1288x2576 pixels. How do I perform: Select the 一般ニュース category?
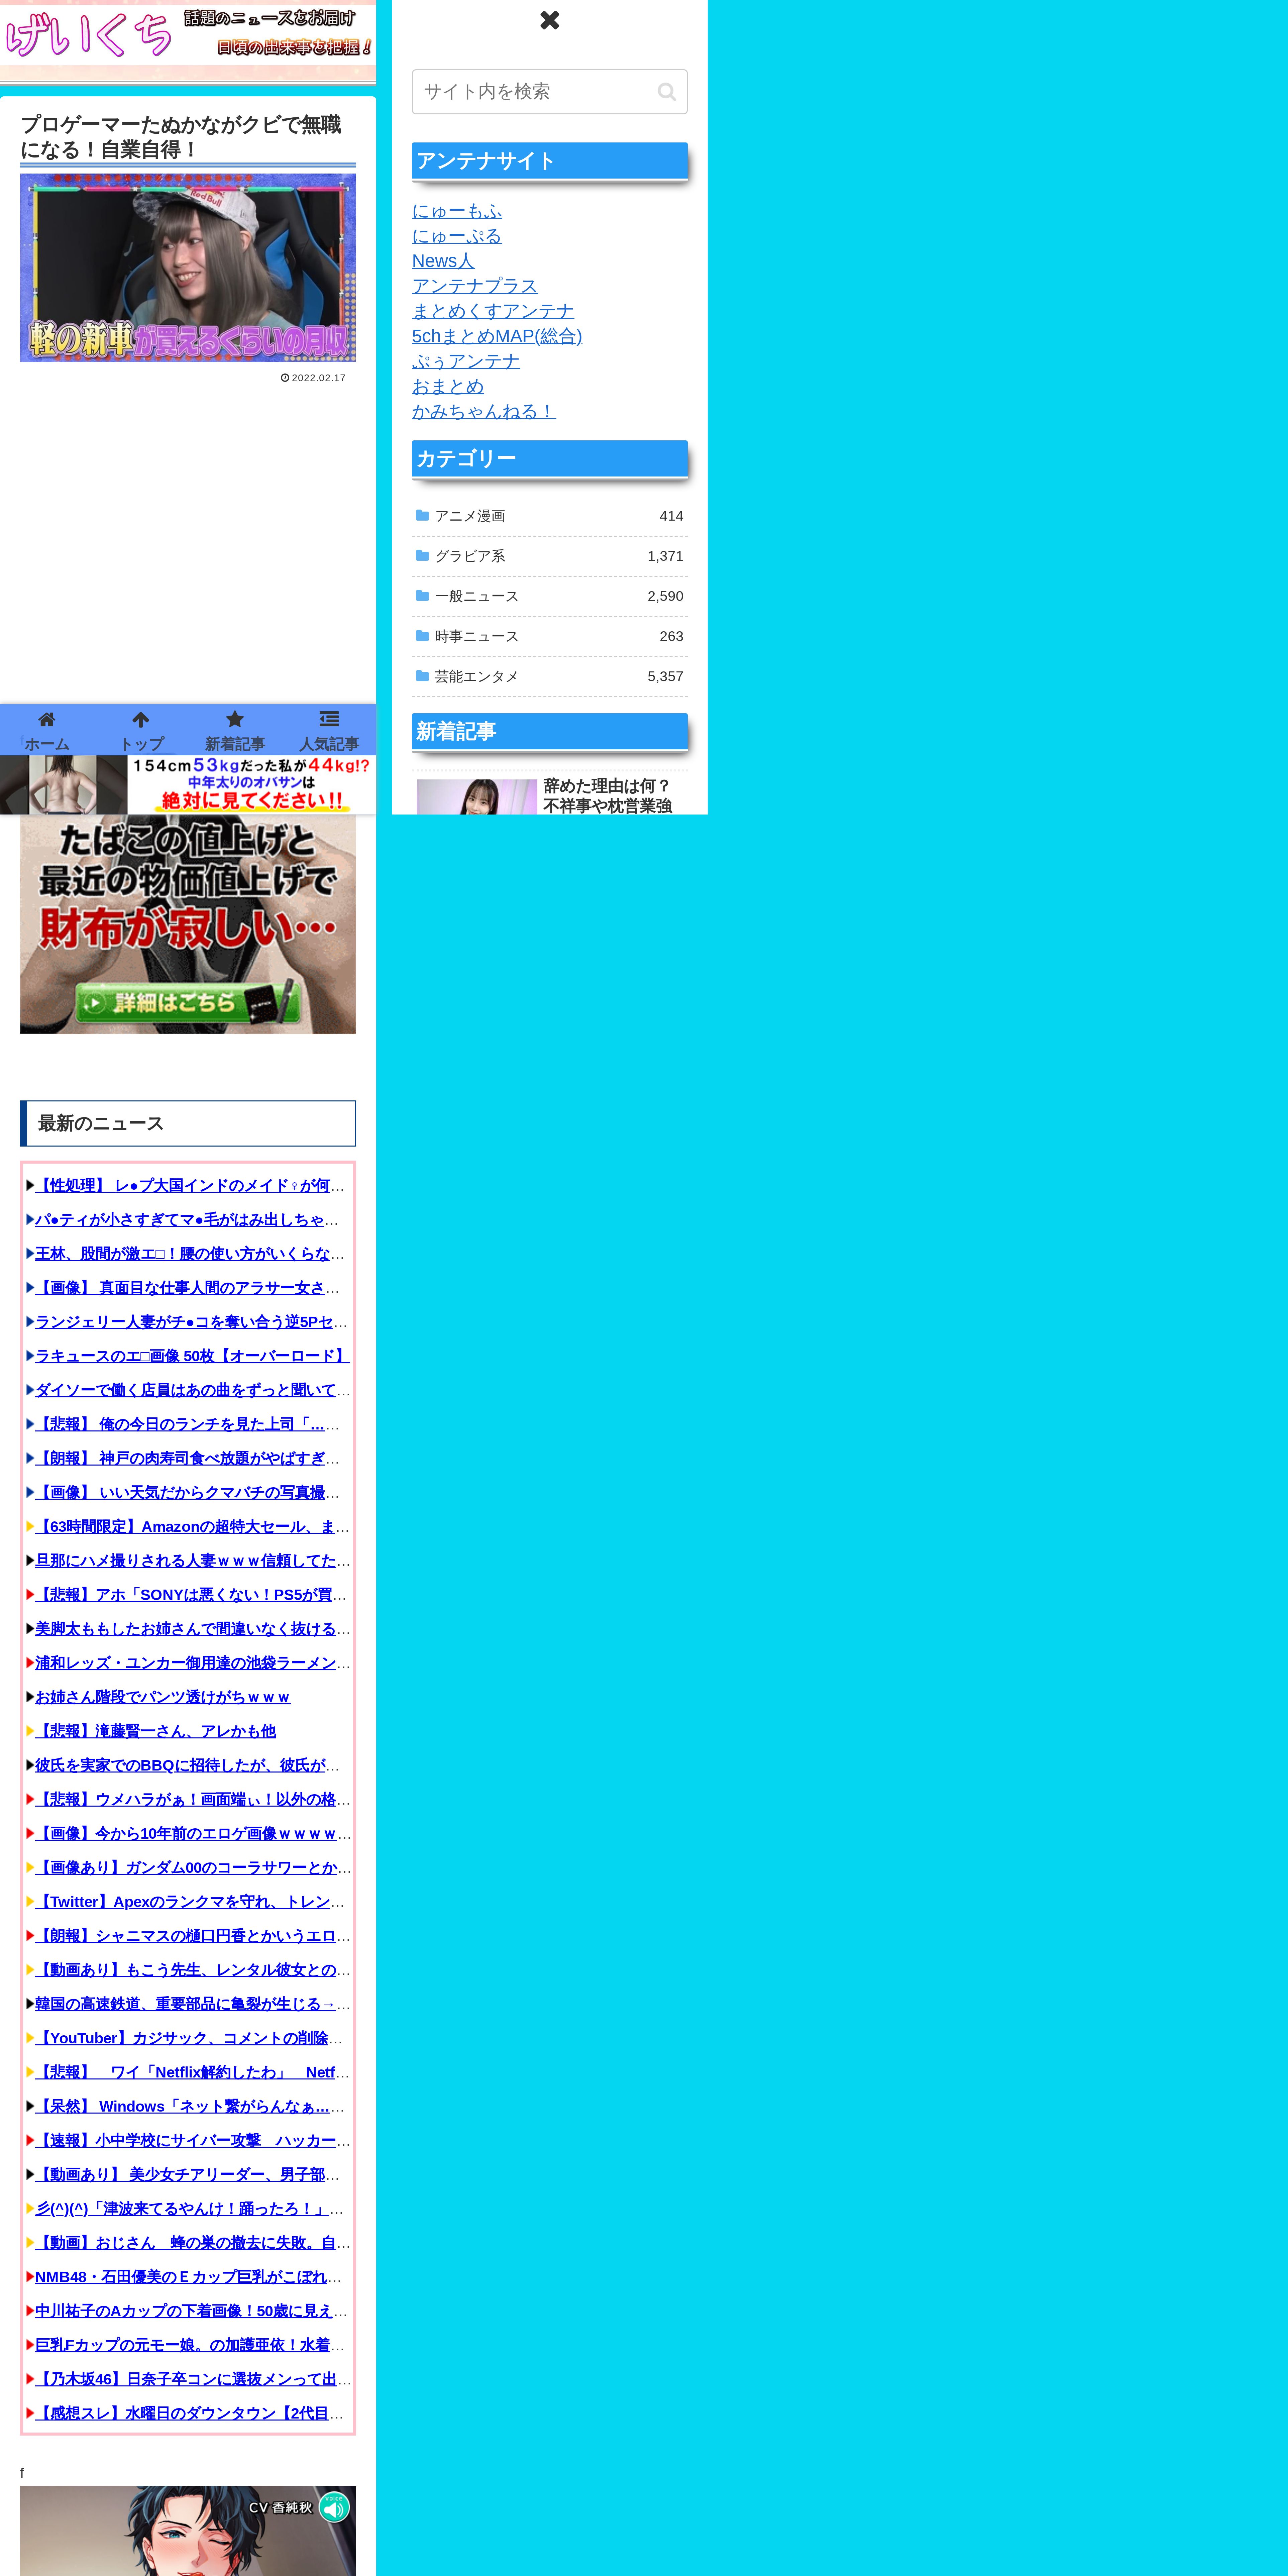[x=549, y=596]
